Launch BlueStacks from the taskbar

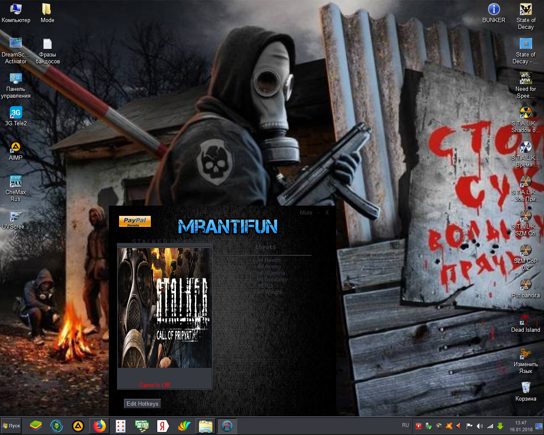pos(36,426)
